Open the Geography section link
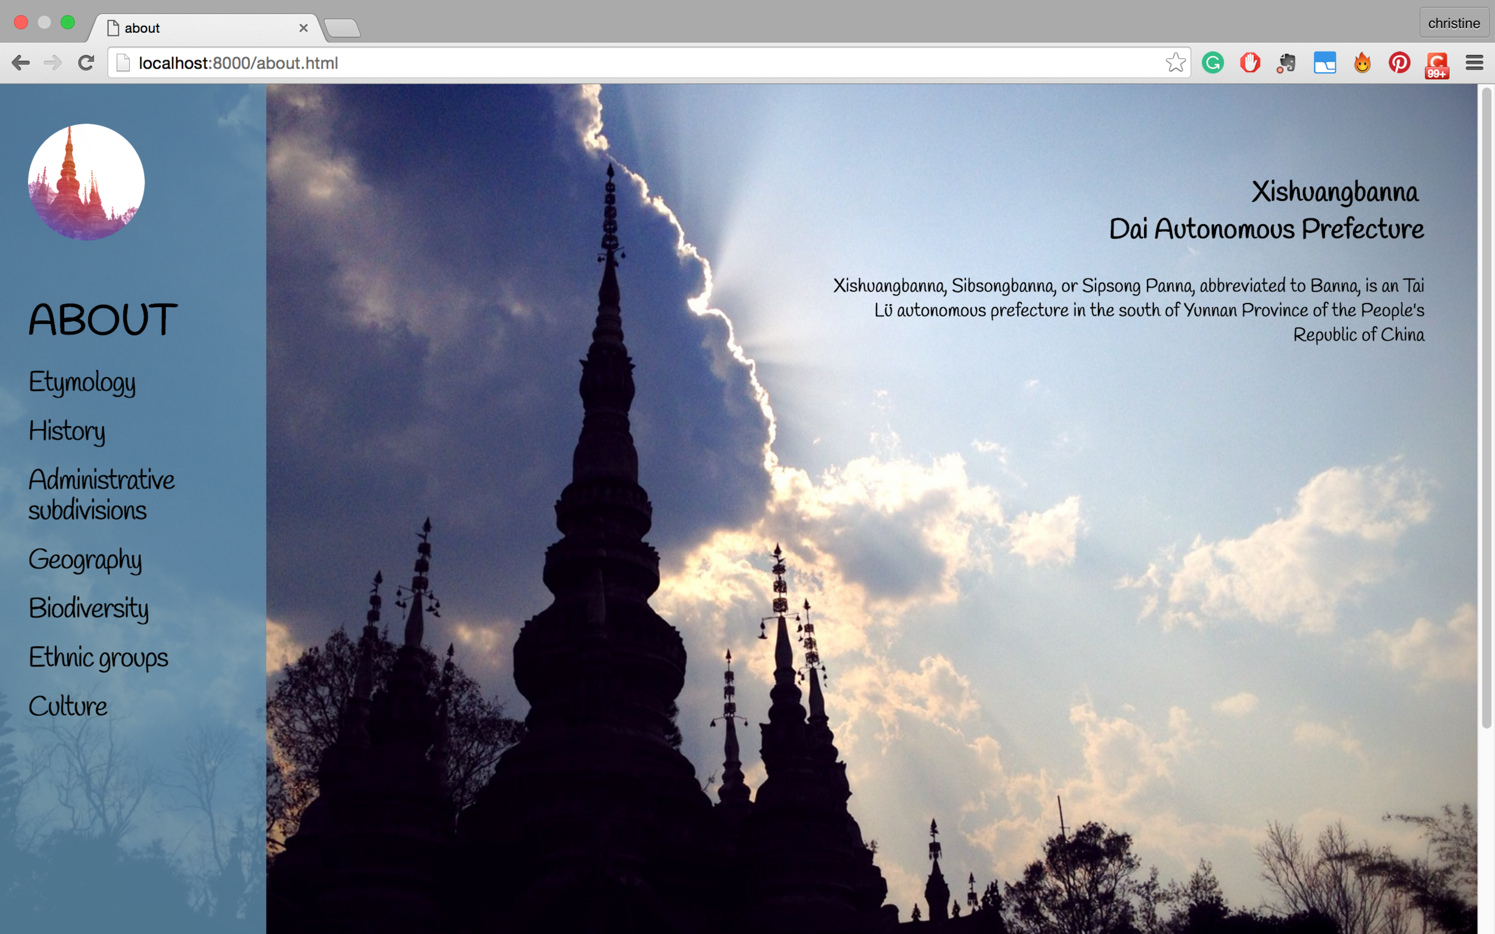This screenshot has height=934, width=1495. 86,561
